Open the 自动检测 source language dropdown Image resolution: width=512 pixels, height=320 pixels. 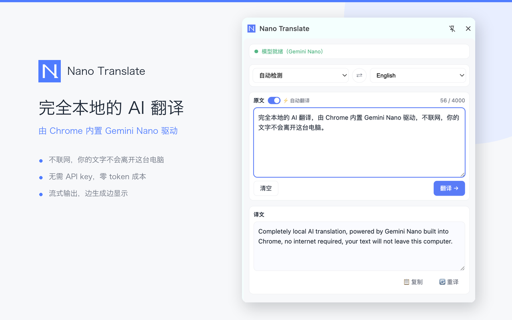pyautogui.click(x=301, y=75)
